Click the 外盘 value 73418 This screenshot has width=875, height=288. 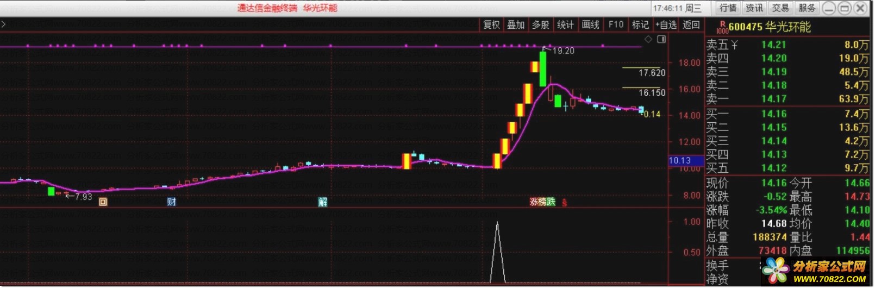(x=773, y=251)
